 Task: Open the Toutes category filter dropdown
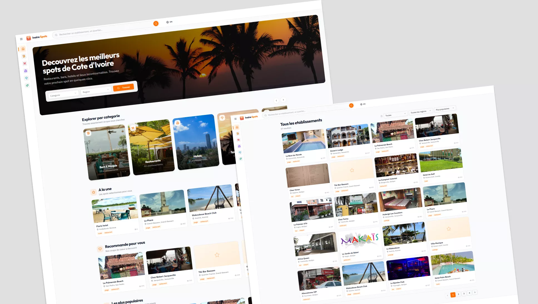[x=396, y=115]
